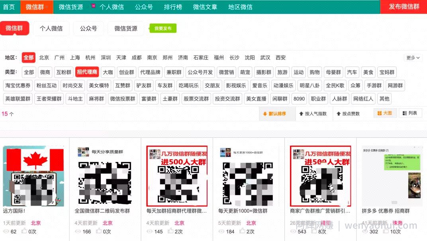Sort by 按点赞数

click(348, 114)
